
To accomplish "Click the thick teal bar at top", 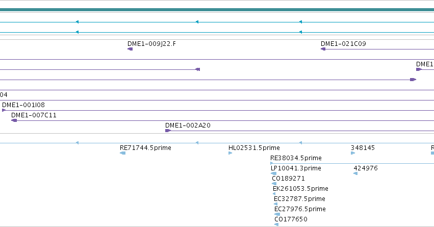I will pos(217,10).
